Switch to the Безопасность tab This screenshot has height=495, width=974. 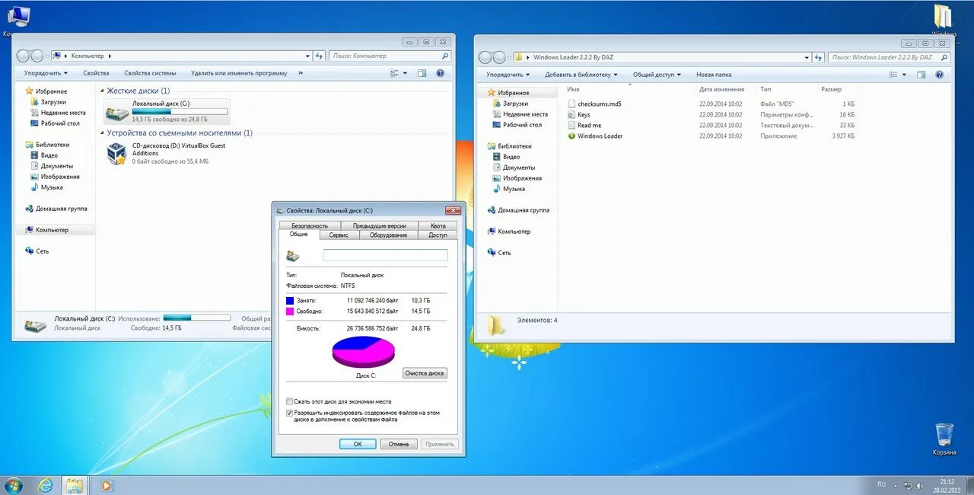point(310,225)
